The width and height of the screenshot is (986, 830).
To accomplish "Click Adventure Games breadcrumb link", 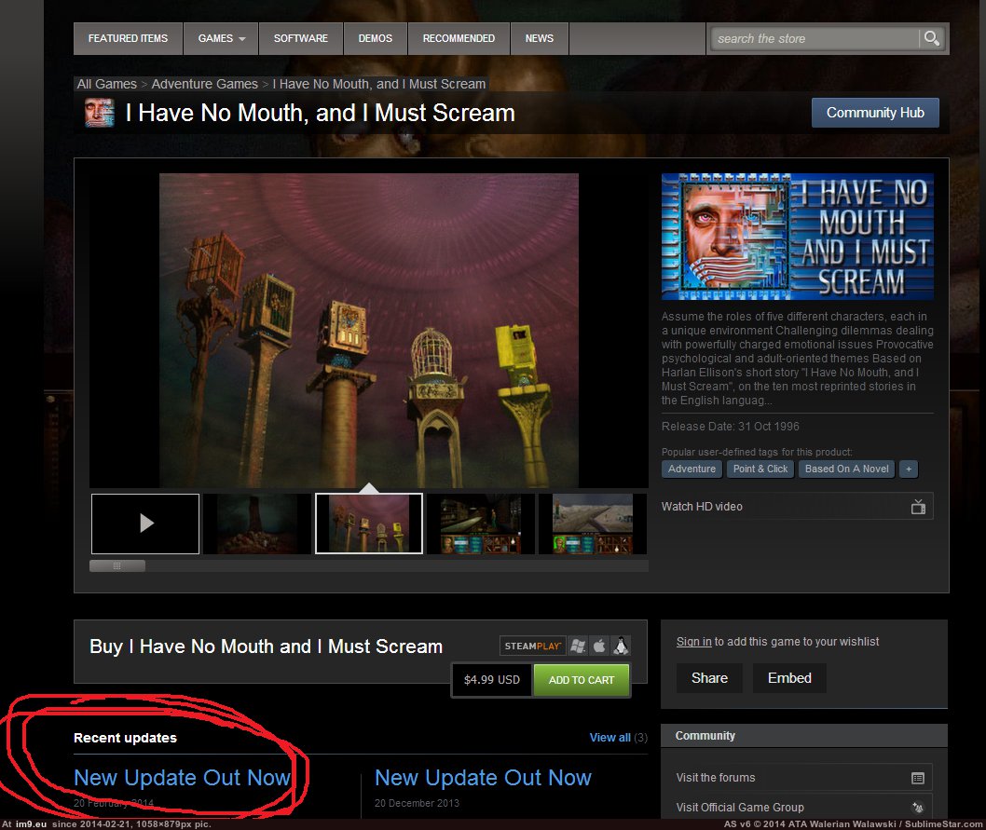I will click(204, 84).
